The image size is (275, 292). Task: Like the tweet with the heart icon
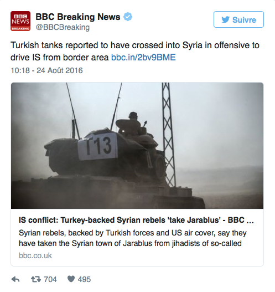tap(71, 279)
